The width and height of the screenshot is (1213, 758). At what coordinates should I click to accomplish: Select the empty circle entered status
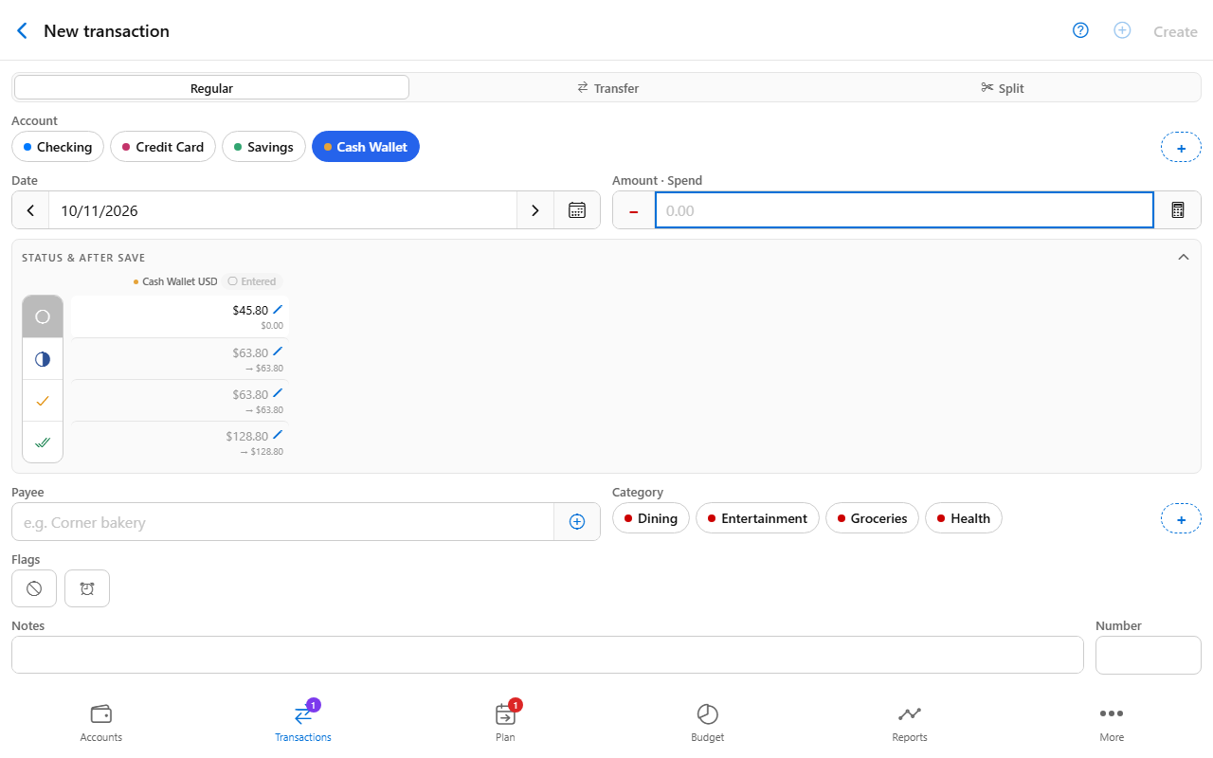[43, 317]
